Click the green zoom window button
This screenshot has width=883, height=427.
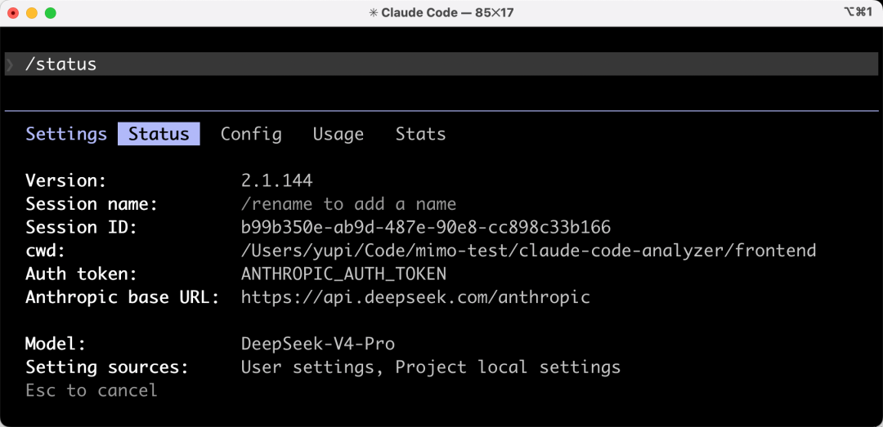(x=51, y=12)
